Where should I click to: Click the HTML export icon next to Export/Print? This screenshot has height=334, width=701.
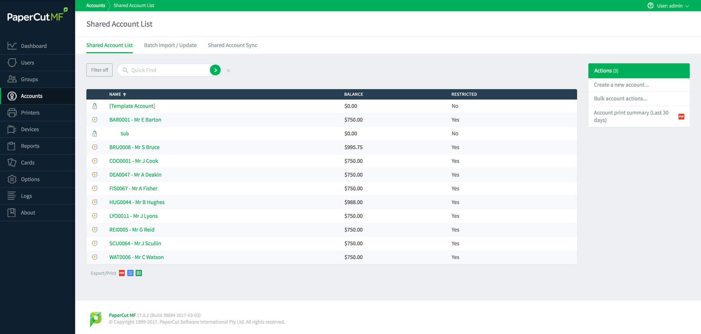pyautogui.click(x=130, y=273)
